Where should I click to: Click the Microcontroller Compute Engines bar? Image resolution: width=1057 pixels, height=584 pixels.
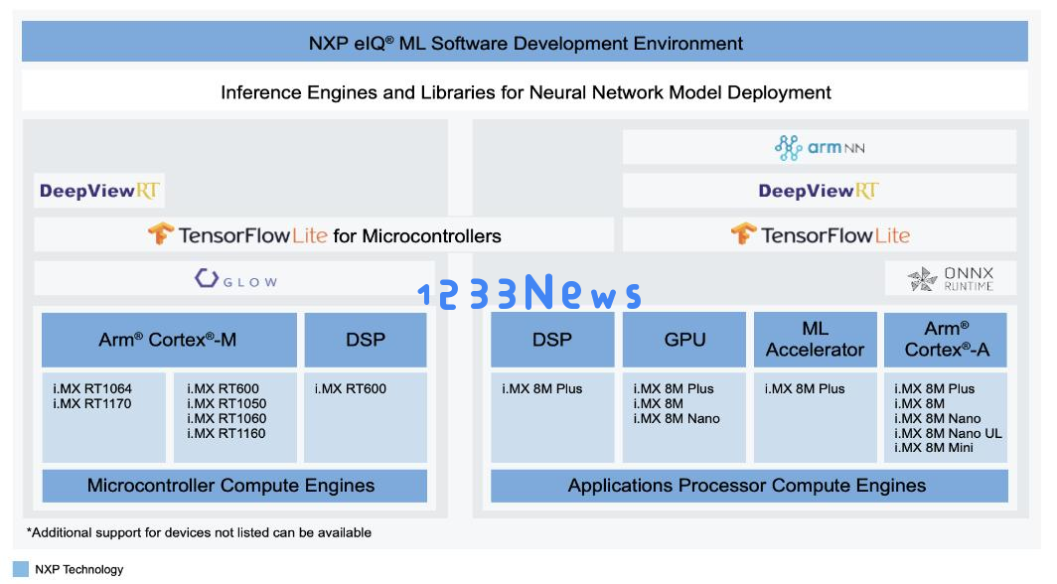(234, 486)
